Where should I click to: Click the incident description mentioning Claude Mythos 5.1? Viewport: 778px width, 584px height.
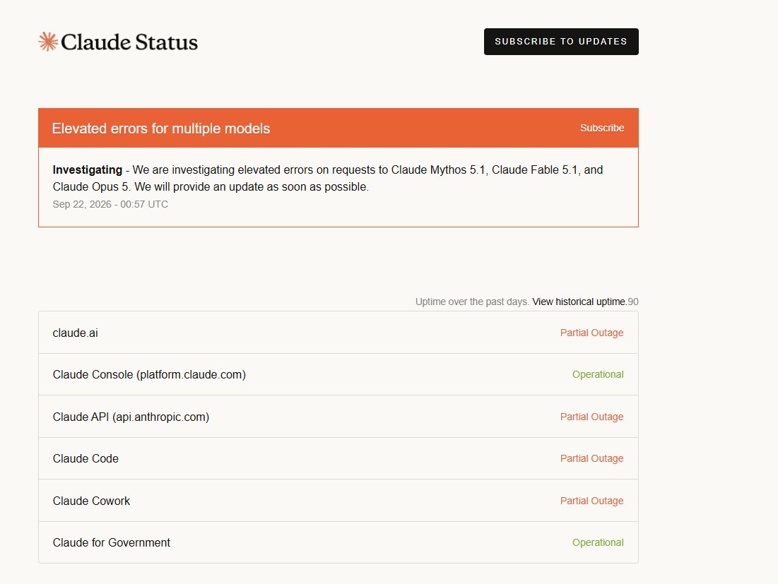coord(327,178)
